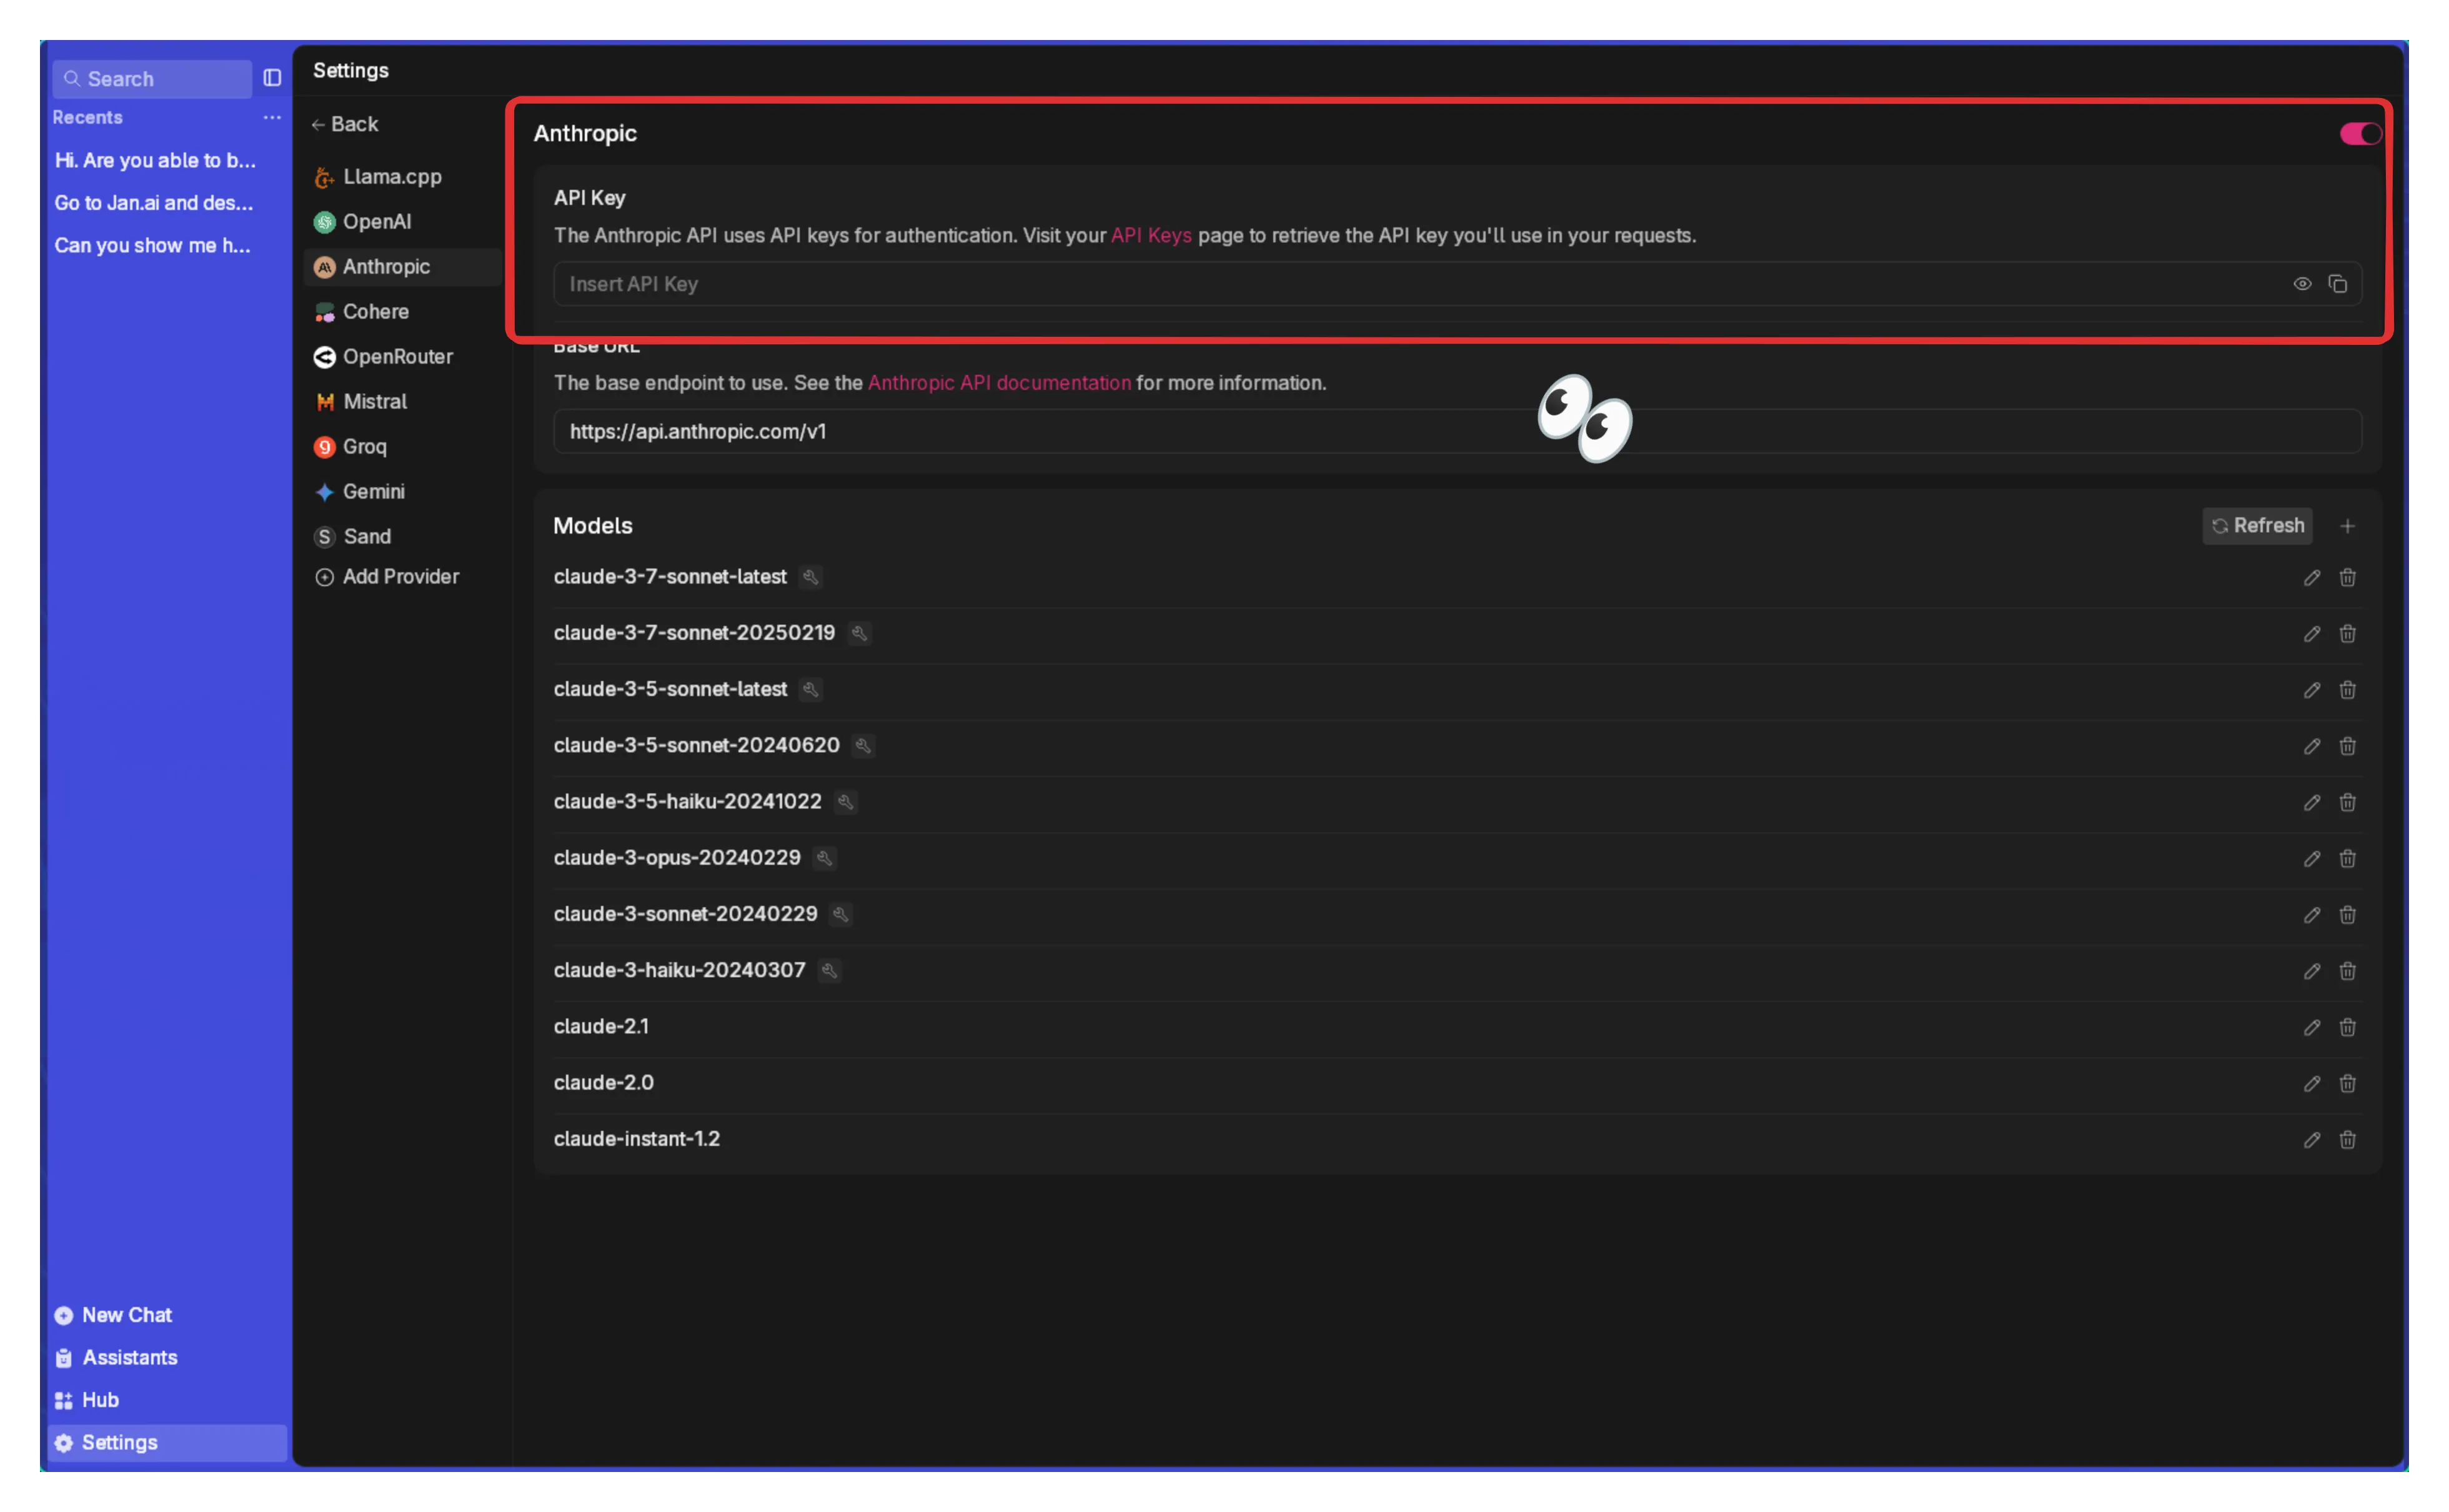The image size is (2449, 1512).
Task: Copy the API key using the copy icon
Action: point(2338,284)
